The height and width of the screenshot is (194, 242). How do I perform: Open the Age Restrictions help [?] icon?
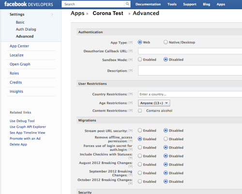coord(131,103)
